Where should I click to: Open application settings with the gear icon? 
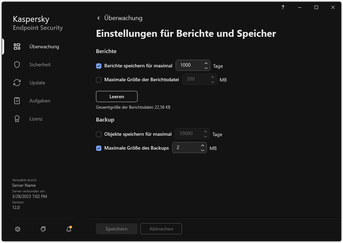pyautogui.click(x=17, y=229)
